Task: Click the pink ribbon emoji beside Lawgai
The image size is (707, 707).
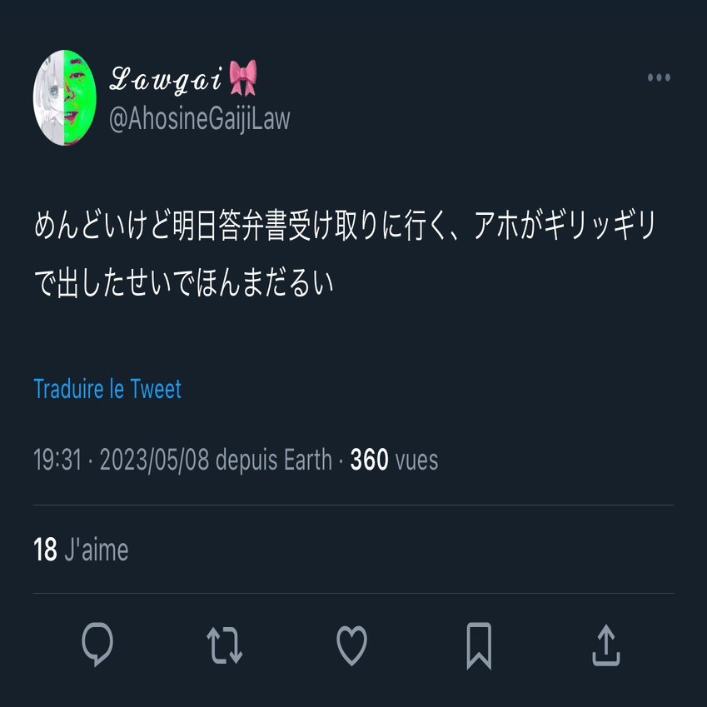Action: pyautogui.click(x=243, y=77)
